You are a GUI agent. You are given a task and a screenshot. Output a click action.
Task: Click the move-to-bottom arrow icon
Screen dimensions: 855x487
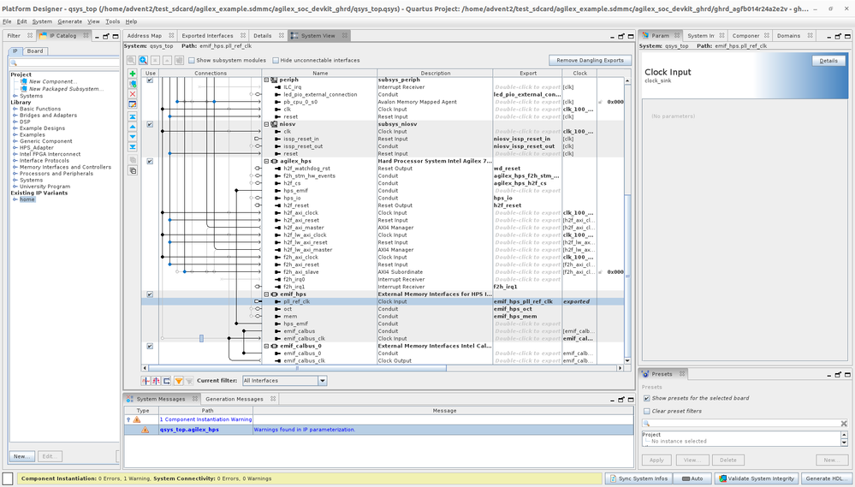[133, 146]
